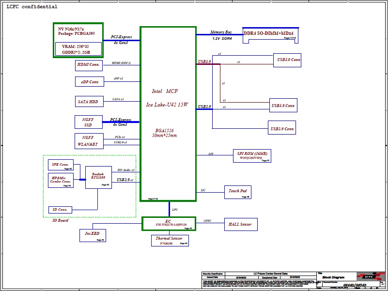The width and height of the screenshot is (389, 291).
Task: Select the "USB2.0" port label on MCP
Action: [204, 107]
